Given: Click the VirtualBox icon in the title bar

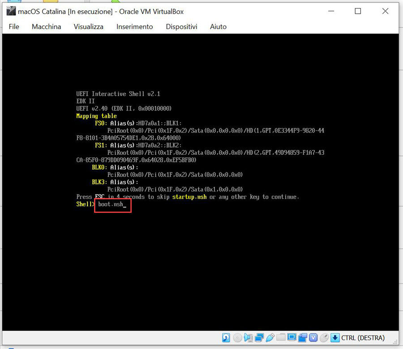Looking at the screenshot, I should coord(10,11).
